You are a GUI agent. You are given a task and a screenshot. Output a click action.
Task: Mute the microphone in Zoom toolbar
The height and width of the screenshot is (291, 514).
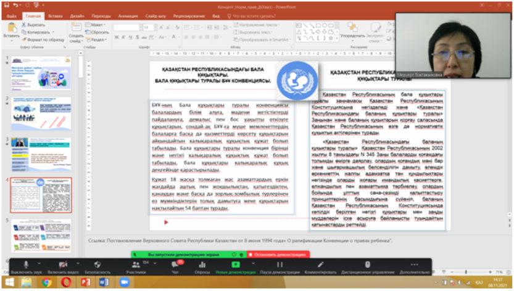tap(27, 264)
